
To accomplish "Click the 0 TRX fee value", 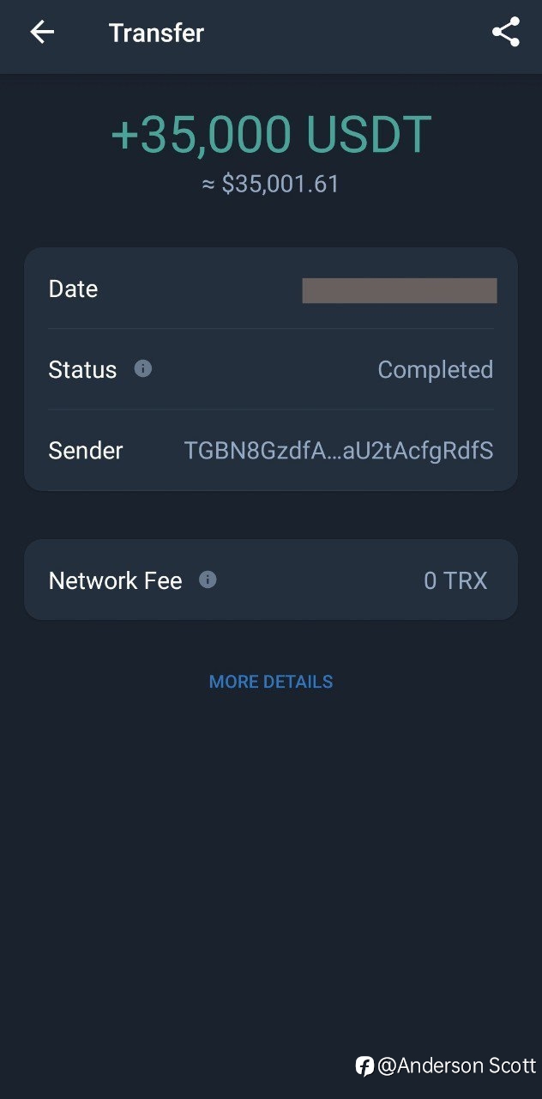I will [x=455, y=581].
